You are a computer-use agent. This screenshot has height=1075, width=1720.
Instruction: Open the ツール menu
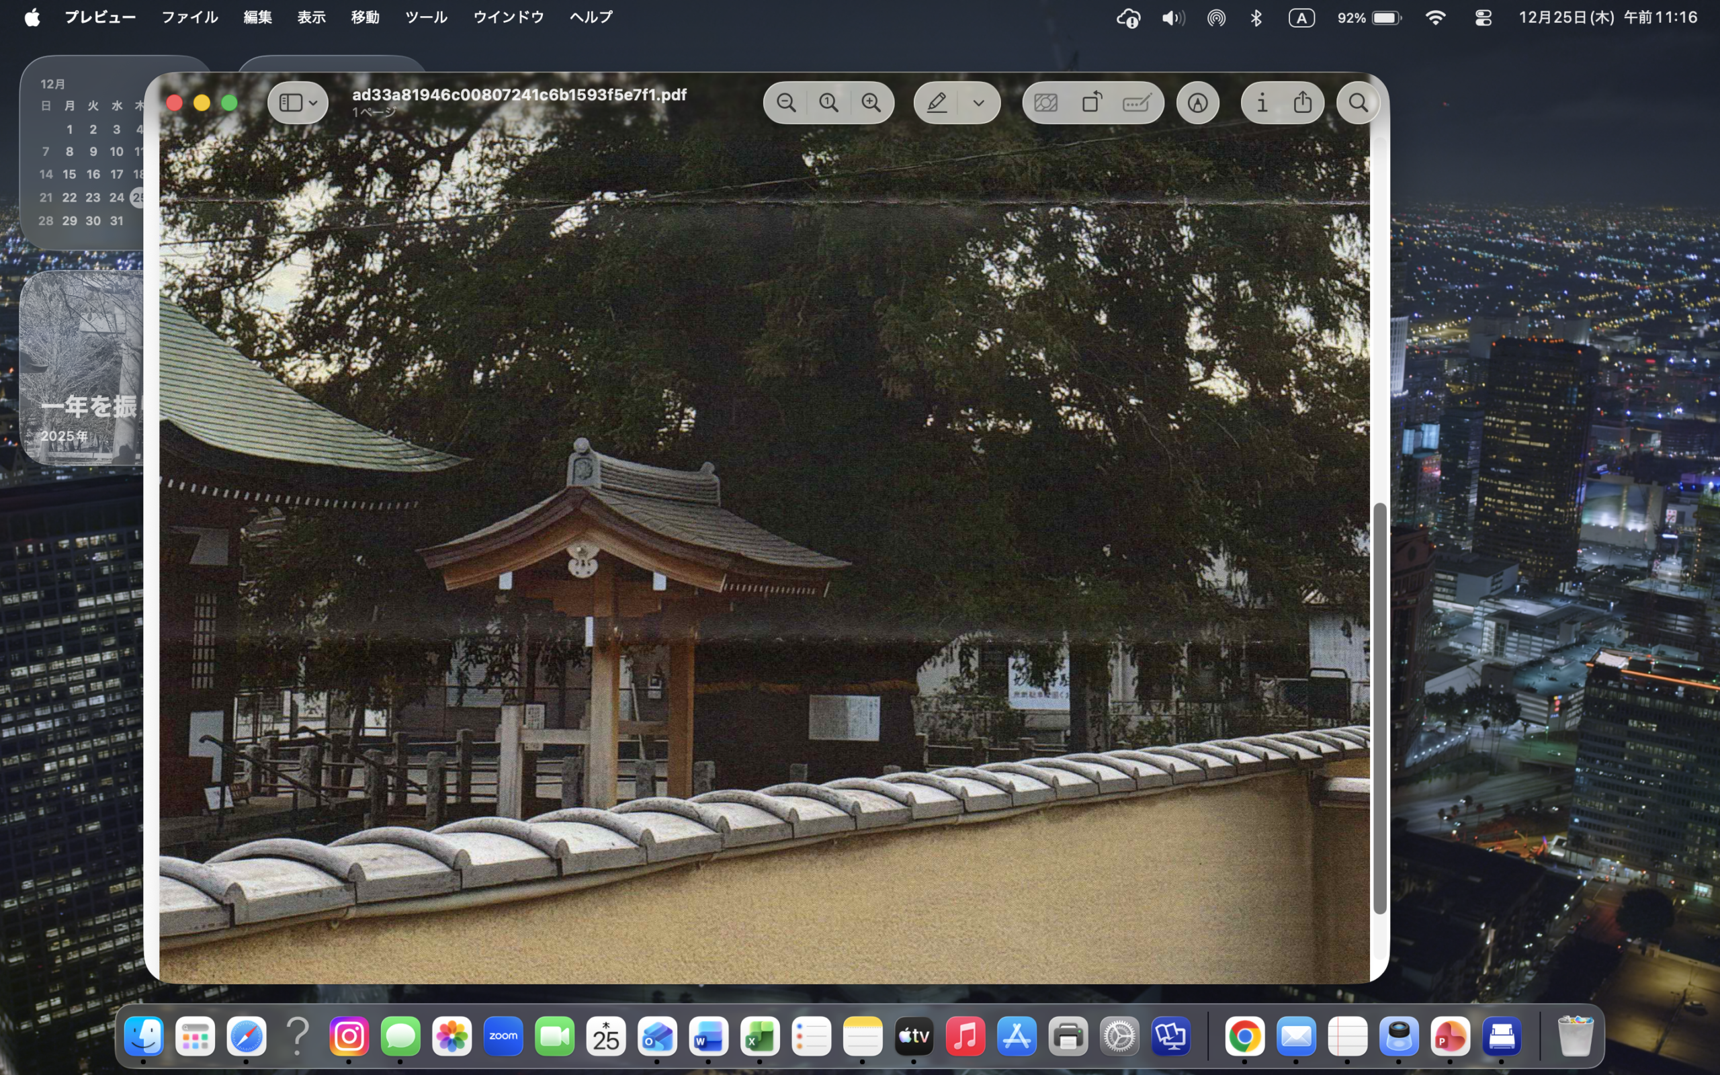pos(426,17)
